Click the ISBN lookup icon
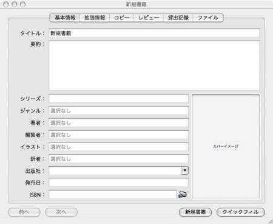273x224 pixels. click(x=183, y=194)
